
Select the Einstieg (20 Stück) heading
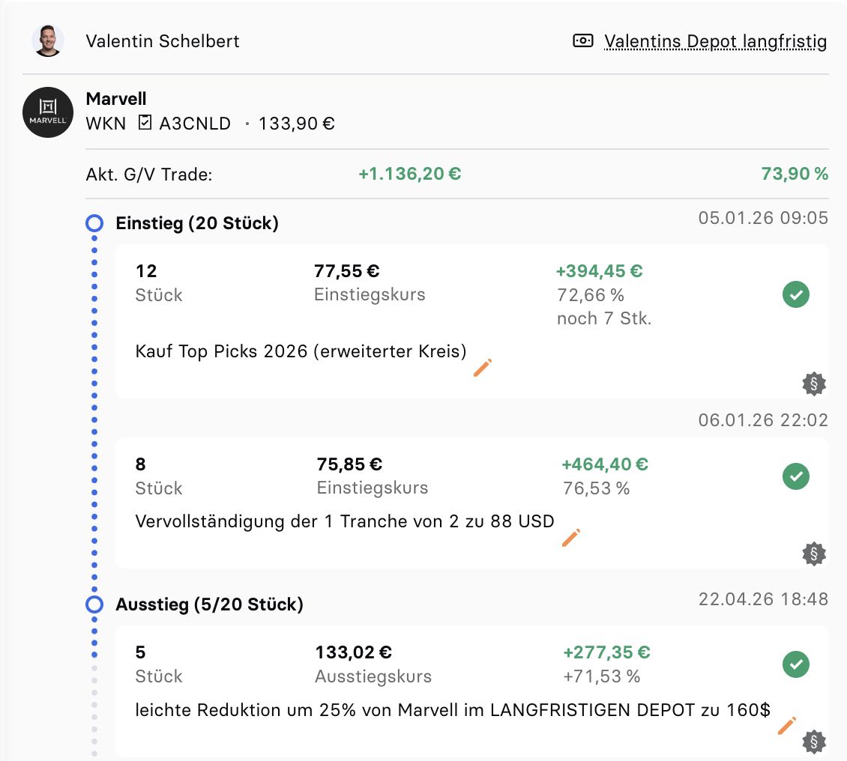click(x=197, y=223)
